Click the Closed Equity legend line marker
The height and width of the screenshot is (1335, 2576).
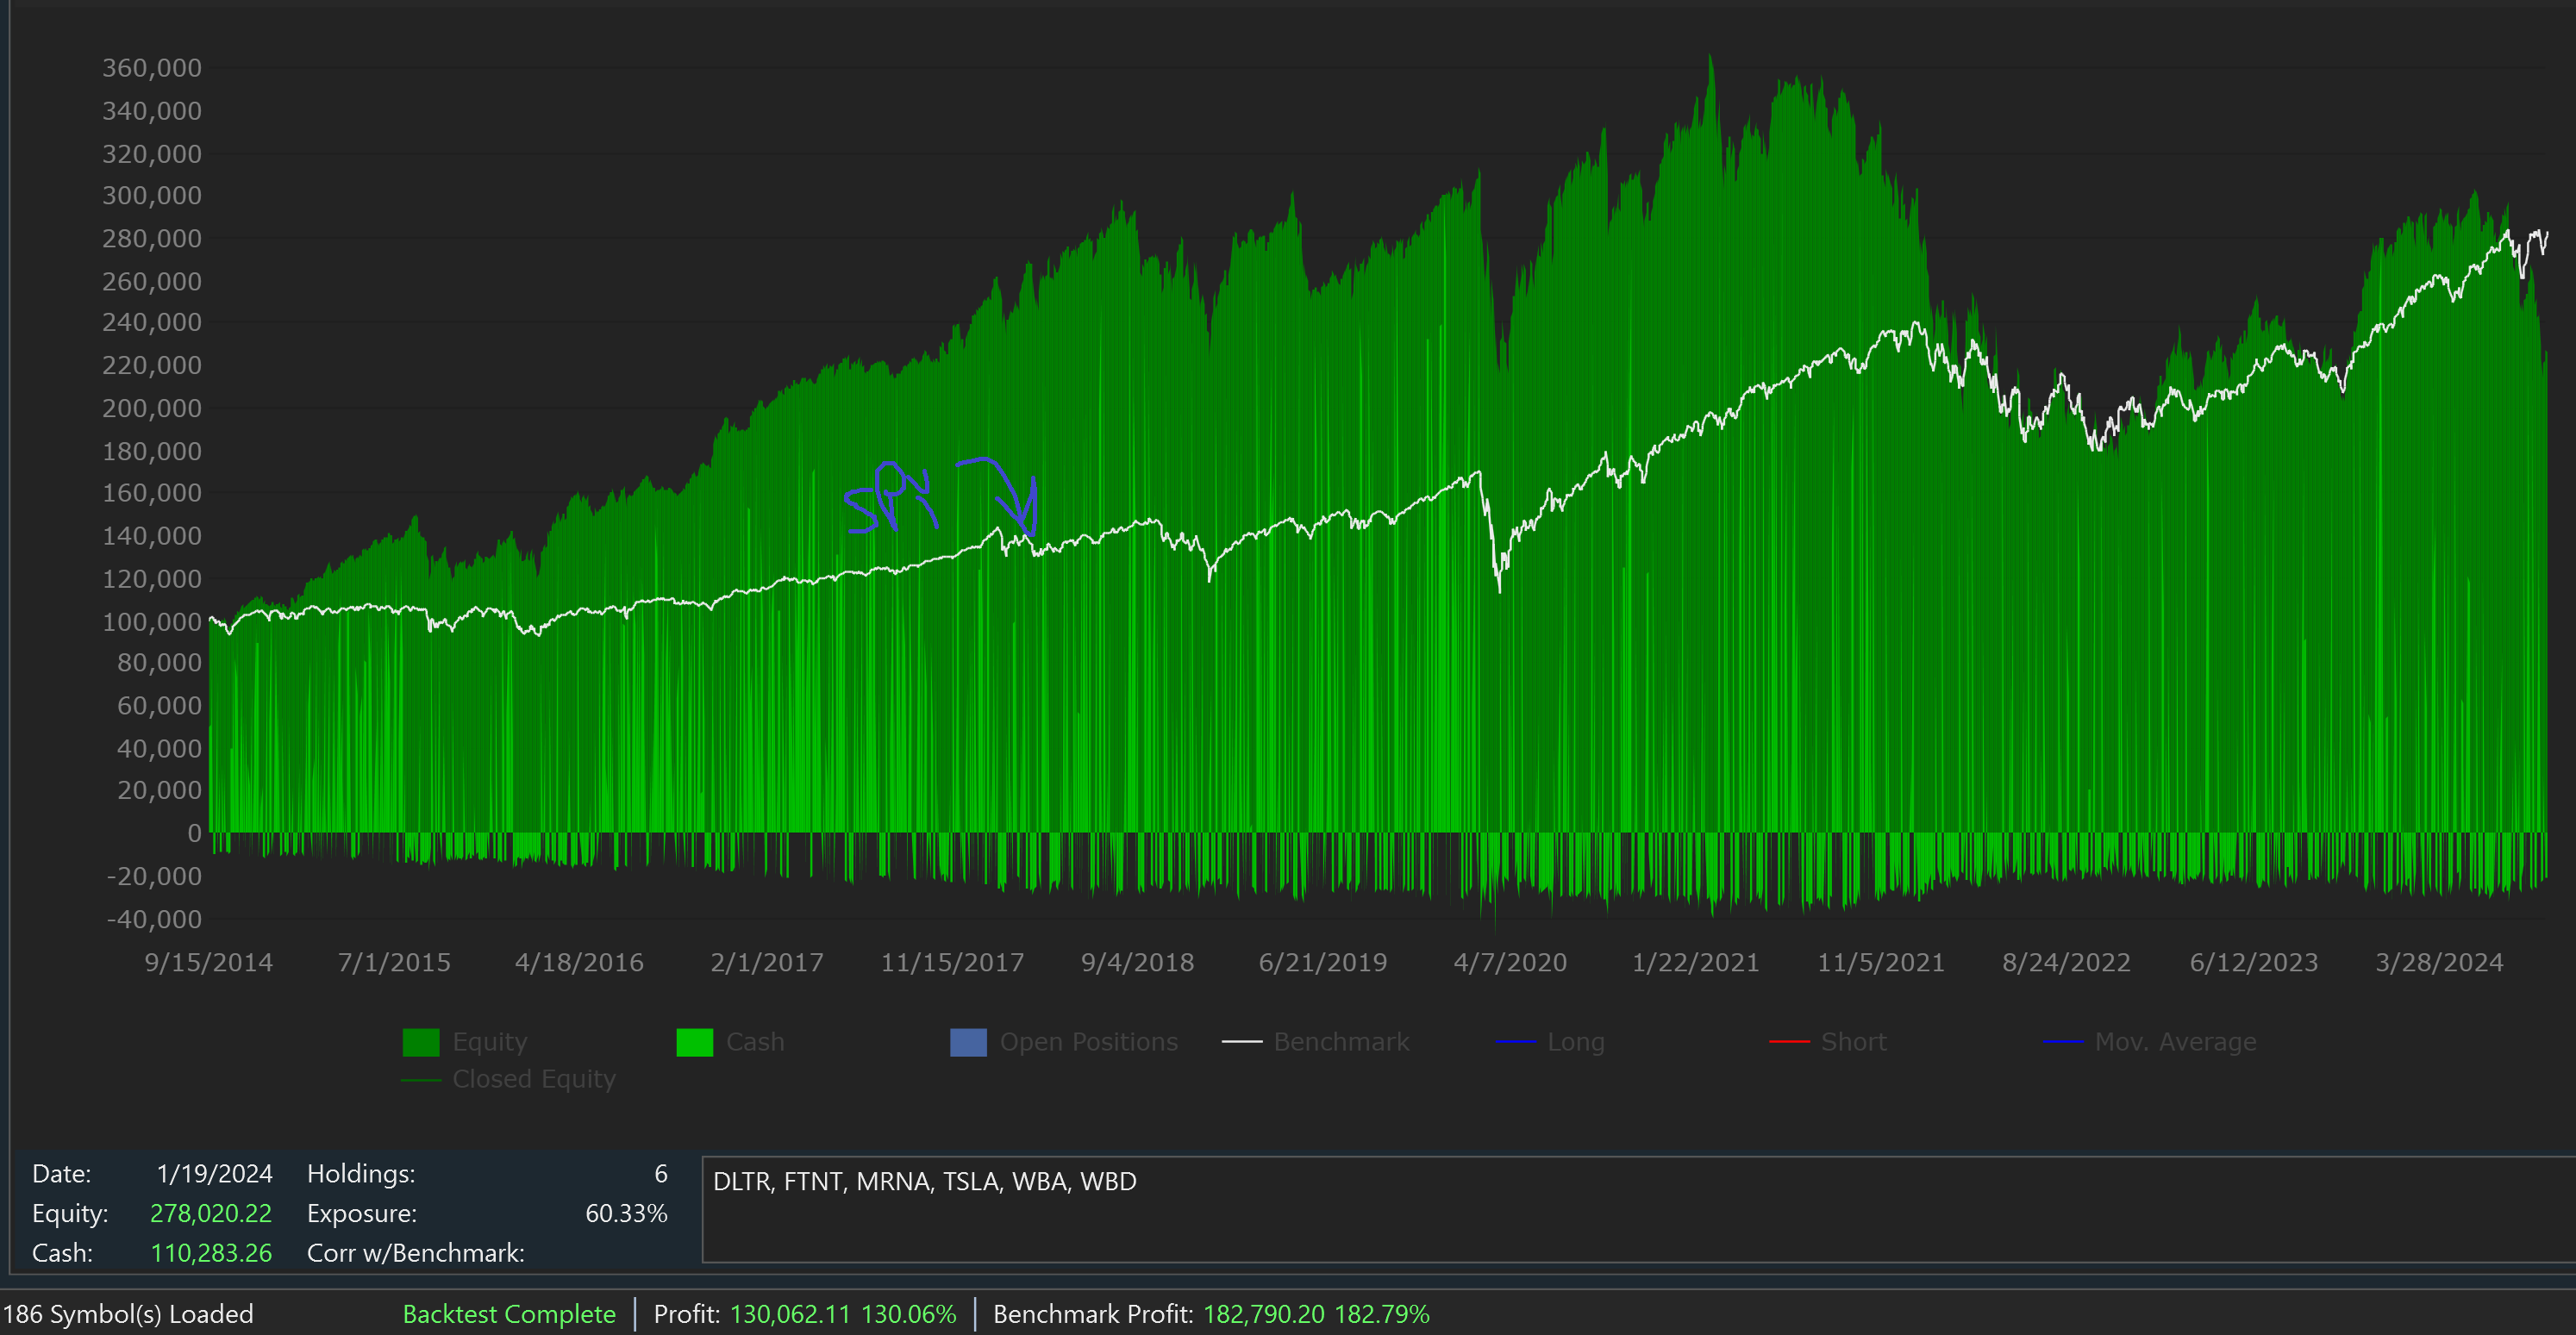click(420, 1080)
